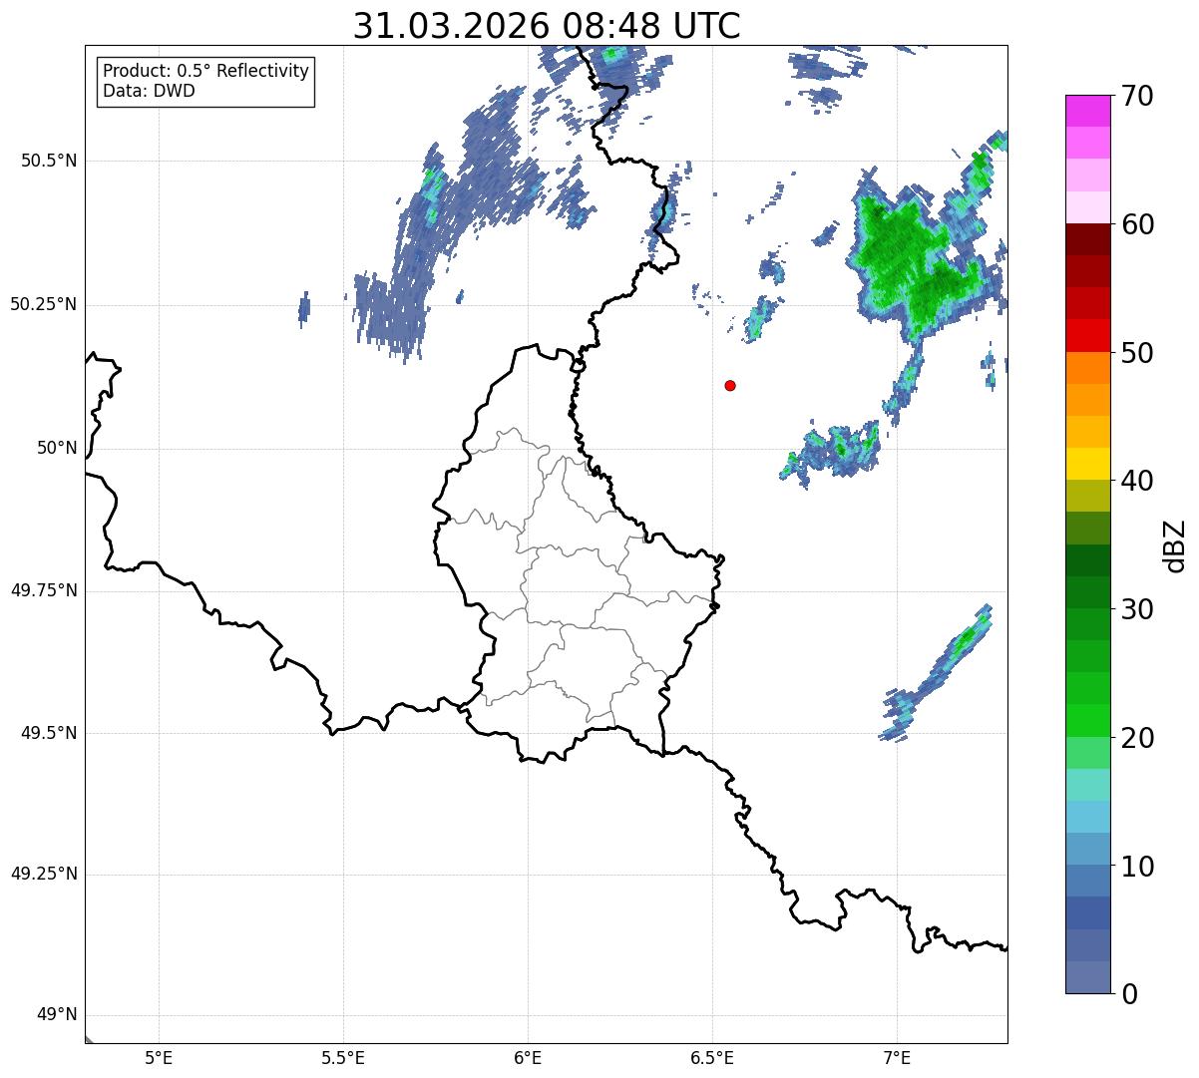Viewport: 1199px width, 1078px height.
Task: Click the elongated radar echo near 49.6°N 7.1°E
Action: 938,673
